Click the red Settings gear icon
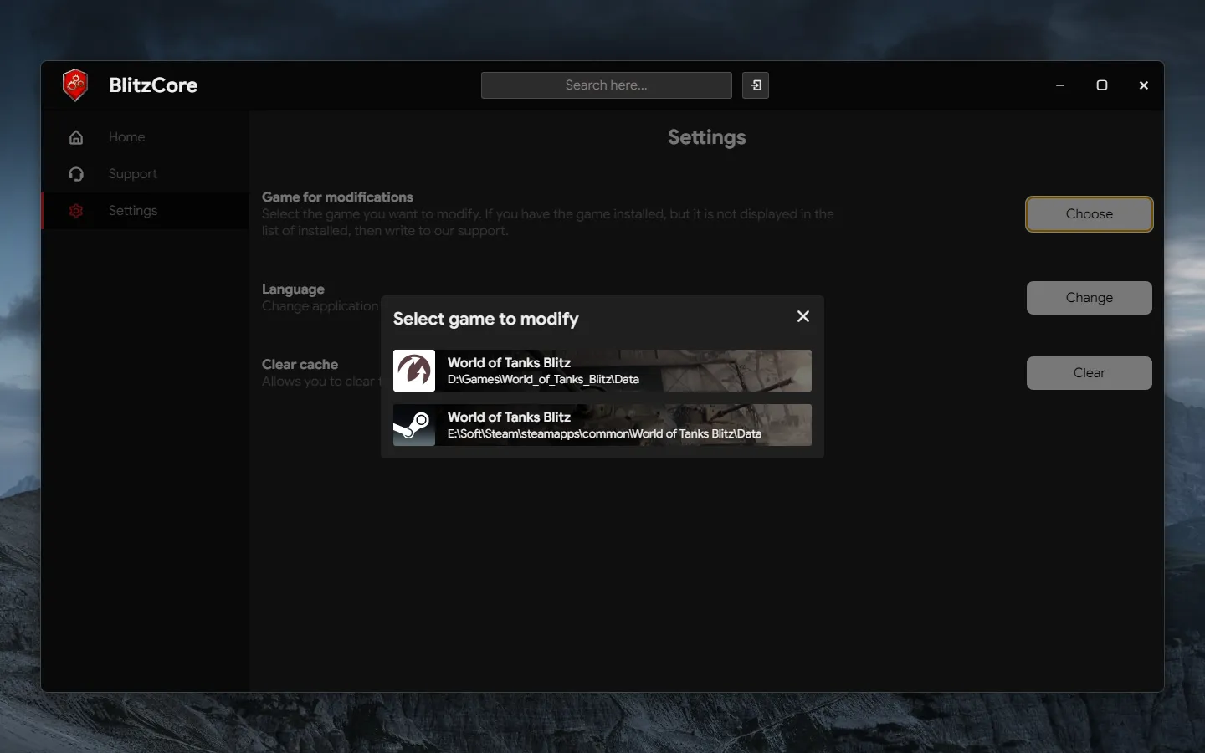The image size is (1205, 753). click(x=76, y=211)
